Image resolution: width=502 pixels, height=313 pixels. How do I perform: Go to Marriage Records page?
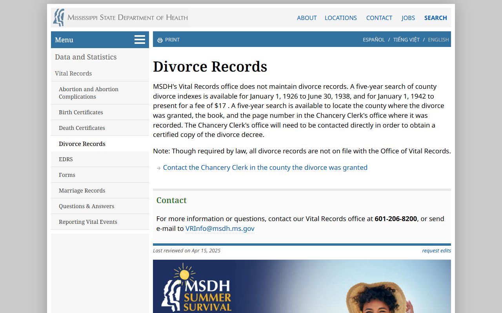click(x=100, y=191)
